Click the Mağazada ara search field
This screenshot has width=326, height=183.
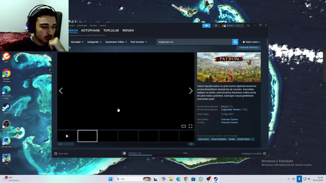tap(195, 42)
